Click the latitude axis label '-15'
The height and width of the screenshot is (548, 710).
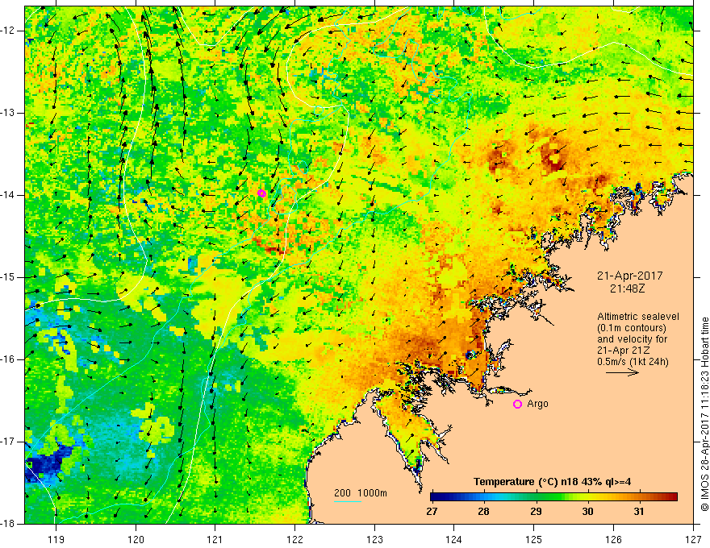(9, 277)
